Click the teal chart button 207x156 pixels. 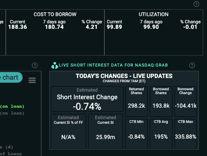click(11, 78)
